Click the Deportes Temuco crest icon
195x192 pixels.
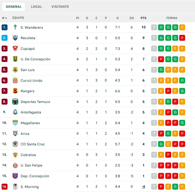pos(15,102)
